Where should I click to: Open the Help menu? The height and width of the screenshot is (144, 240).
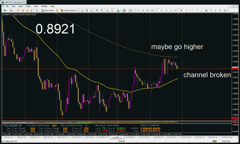52,6
